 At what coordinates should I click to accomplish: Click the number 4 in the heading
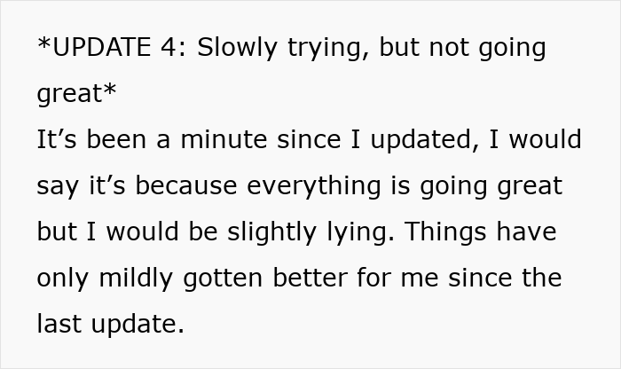click(x=170, y=48)
